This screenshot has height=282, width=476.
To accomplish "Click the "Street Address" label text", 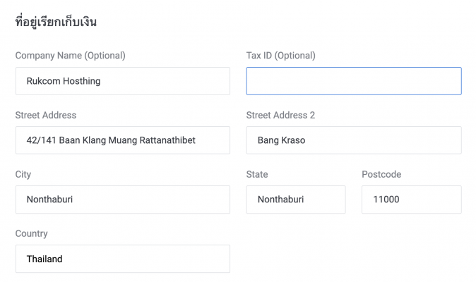I will pos(45,115).
